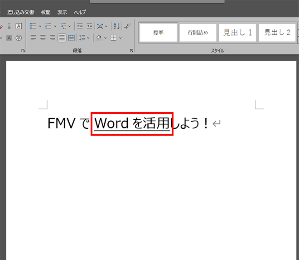Click the numbered list icon

48,26
